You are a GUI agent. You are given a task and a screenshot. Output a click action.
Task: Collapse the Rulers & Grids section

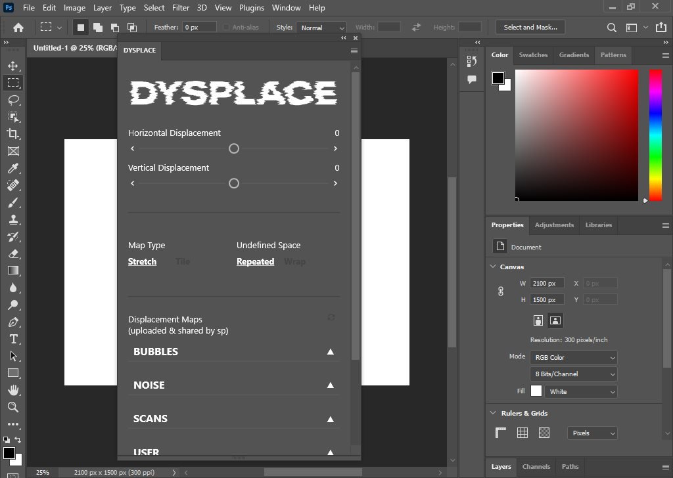point(493,413)
